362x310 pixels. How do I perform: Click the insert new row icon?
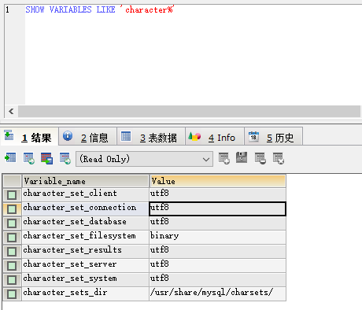(x=224, y=158)
